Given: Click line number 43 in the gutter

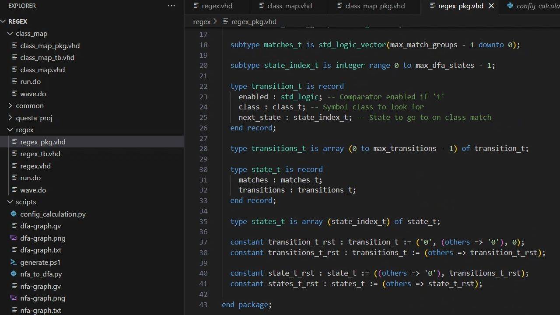Looking at the screenshot, I should coord(203,304).
